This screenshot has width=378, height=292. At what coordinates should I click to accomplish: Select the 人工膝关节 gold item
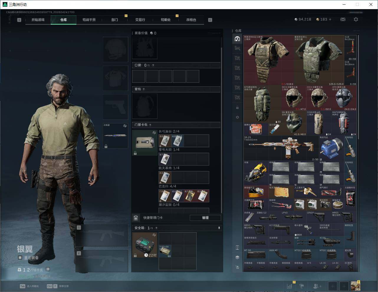[306, 192]
